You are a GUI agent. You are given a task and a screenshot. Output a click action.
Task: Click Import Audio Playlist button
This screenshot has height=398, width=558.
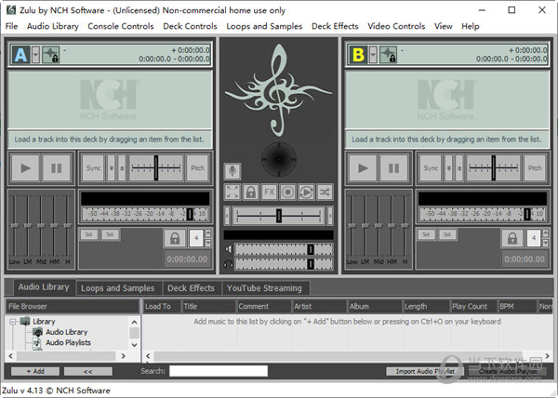[425, 371]
